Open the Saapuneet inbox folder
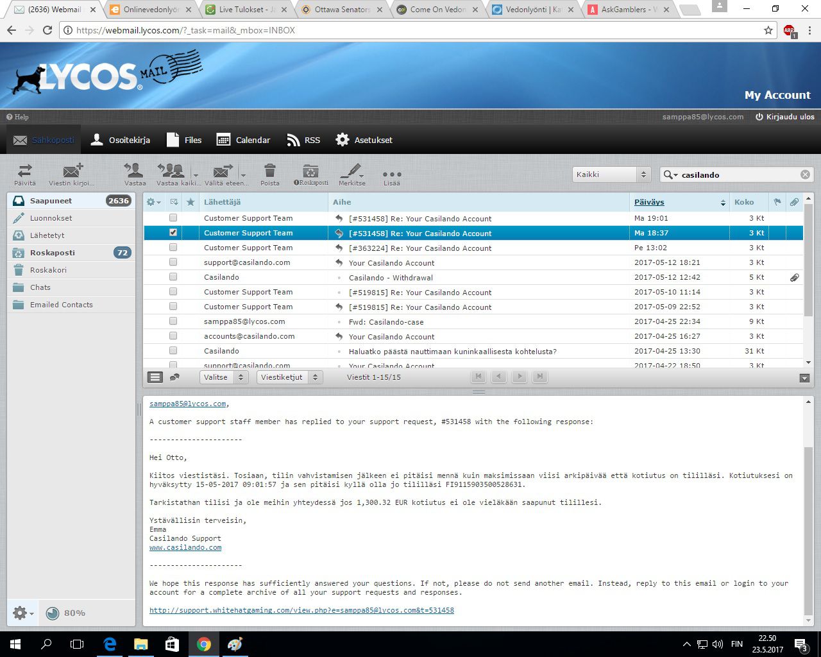The width and height of the screenshot is (821, 657). point(71,201)
